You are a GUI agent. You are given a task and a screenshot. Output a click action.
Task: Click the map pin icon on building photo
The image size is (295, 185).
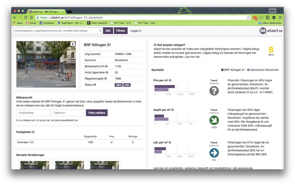72,44
